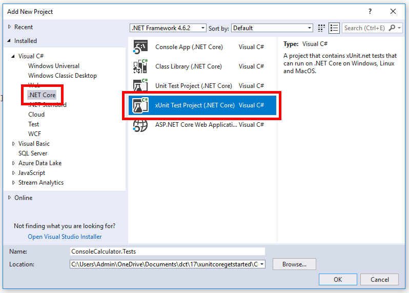Click the Console App (.NET Core) template icon

140,47
